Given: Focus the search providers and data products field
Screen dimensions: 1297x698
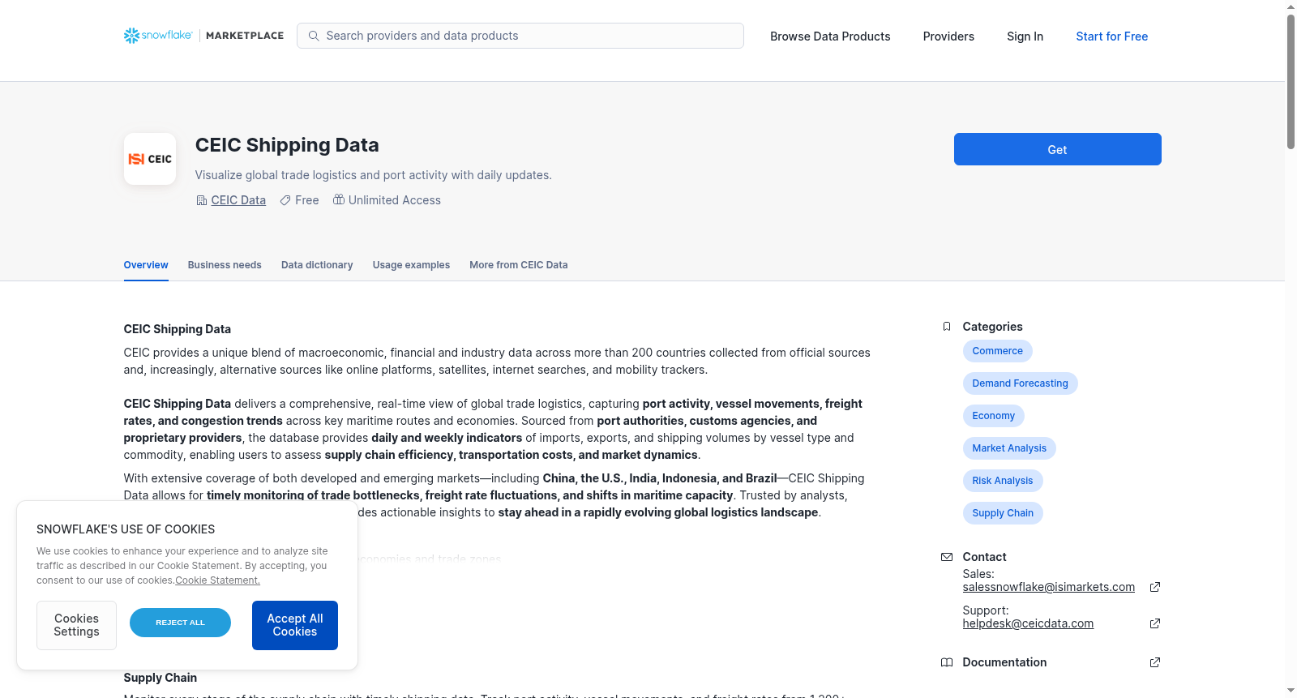Looking at the screenshot, I should pyautogui.click(x=520, y=36).
